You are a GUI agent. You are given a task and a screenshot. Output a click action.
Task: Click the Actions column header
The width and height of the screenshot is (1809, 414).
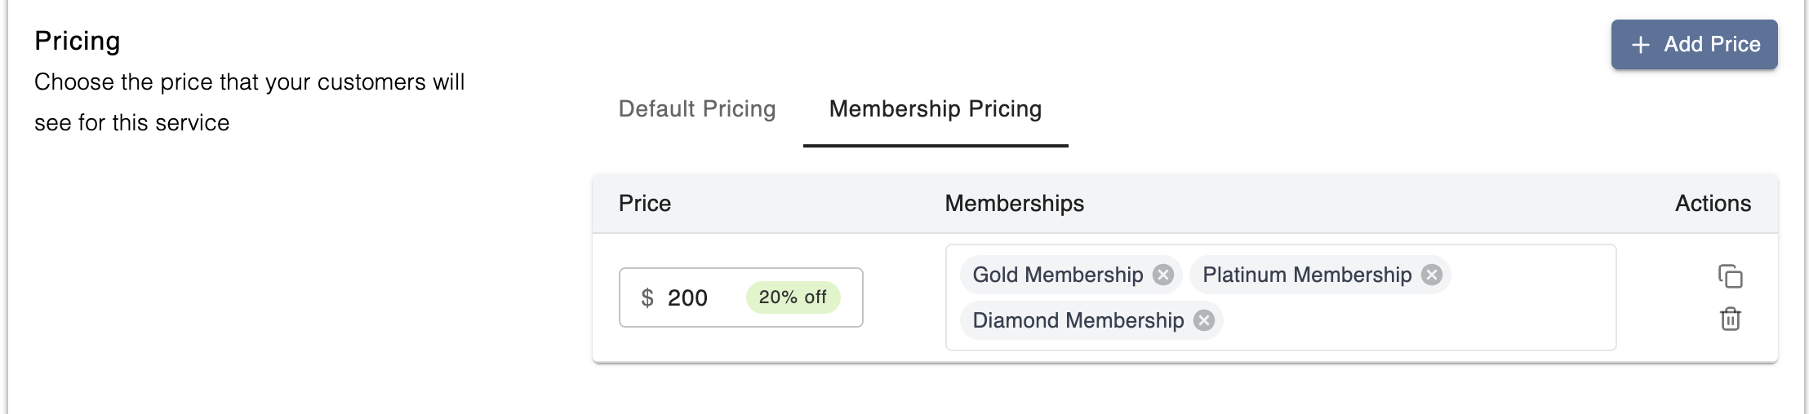pos(1713,204)
